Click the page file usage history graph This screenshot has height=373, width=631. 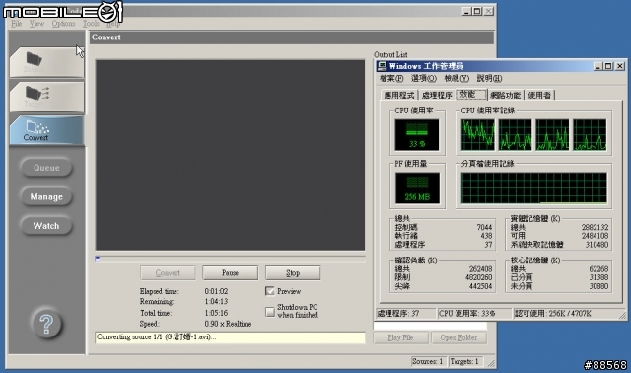coord(533,188)
